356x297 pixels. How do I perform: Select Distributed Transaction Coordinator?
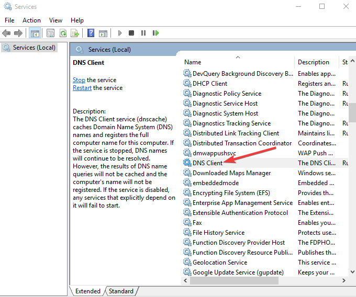(242, 143)
